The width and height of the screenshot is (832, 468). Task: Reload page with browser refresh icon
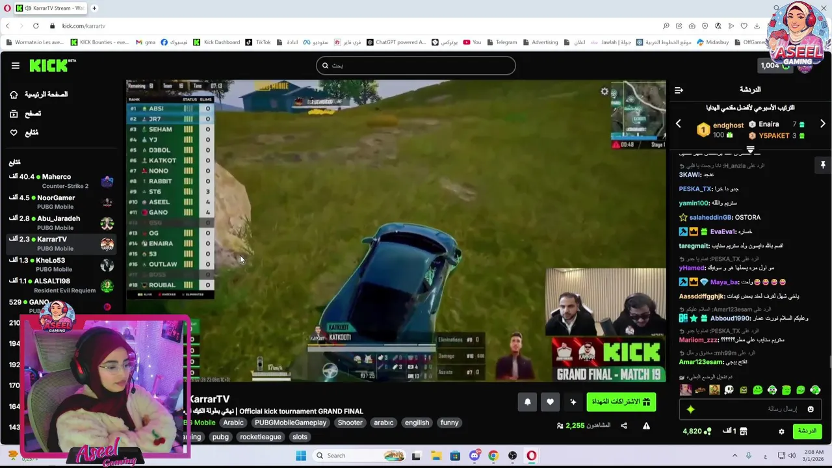(x=36, y=26)
